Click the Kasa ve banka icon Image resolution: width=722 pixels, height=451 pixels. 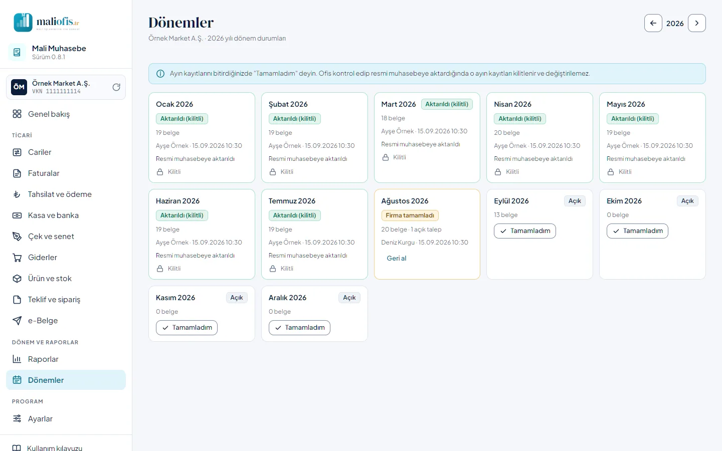17,215
